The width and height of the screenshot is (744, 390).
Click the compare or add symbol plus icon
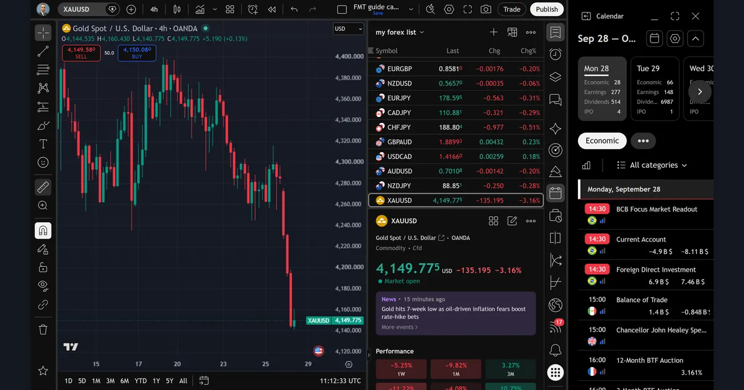coord(131,9)
